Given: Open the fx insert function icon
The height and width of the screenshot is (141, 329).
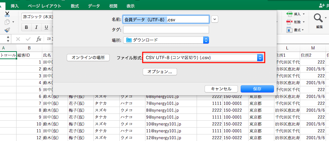Looking at the screenshot, I should tap(39, 39).
